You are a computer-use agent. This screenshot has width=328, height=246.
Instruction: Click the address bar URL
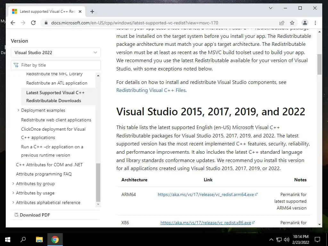pos(135,23)
